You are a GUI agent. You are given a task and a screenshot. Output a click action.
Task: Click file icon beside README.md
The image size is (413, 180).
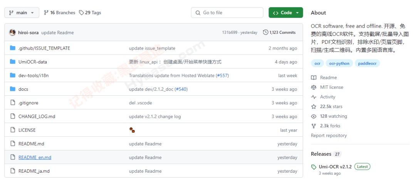(x=13, y=144)
